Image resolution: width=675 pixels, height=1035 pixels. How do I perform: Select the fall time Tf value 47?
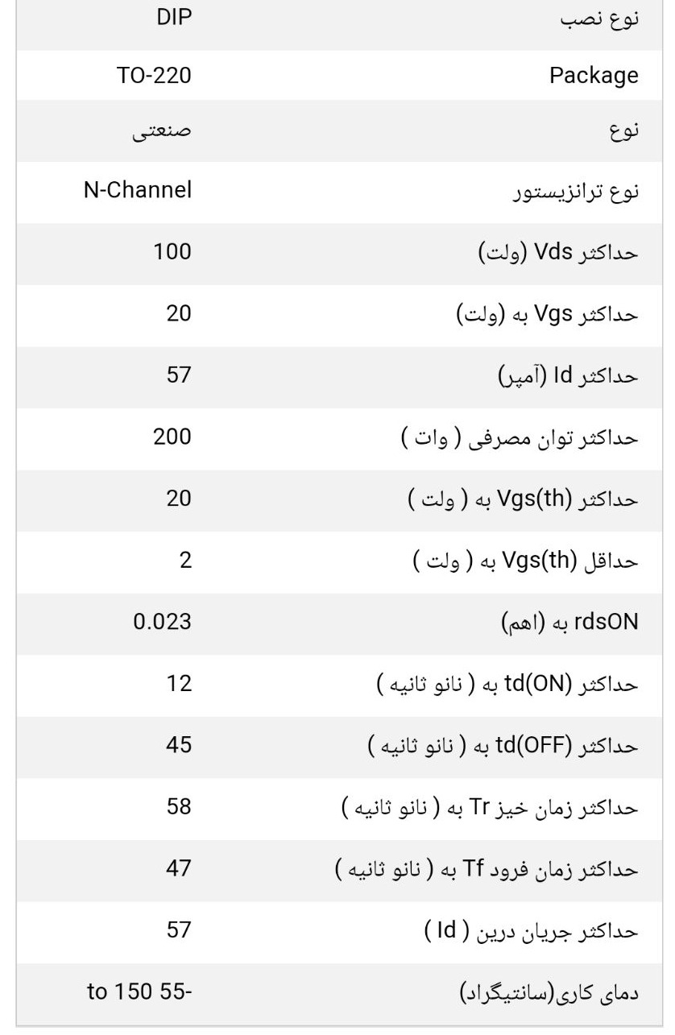click(179, 868)
